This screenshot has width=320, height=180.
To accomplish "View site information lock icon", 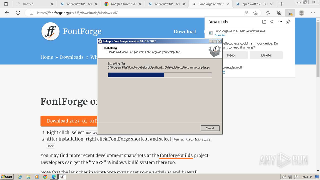I will (x=31, y=13).
